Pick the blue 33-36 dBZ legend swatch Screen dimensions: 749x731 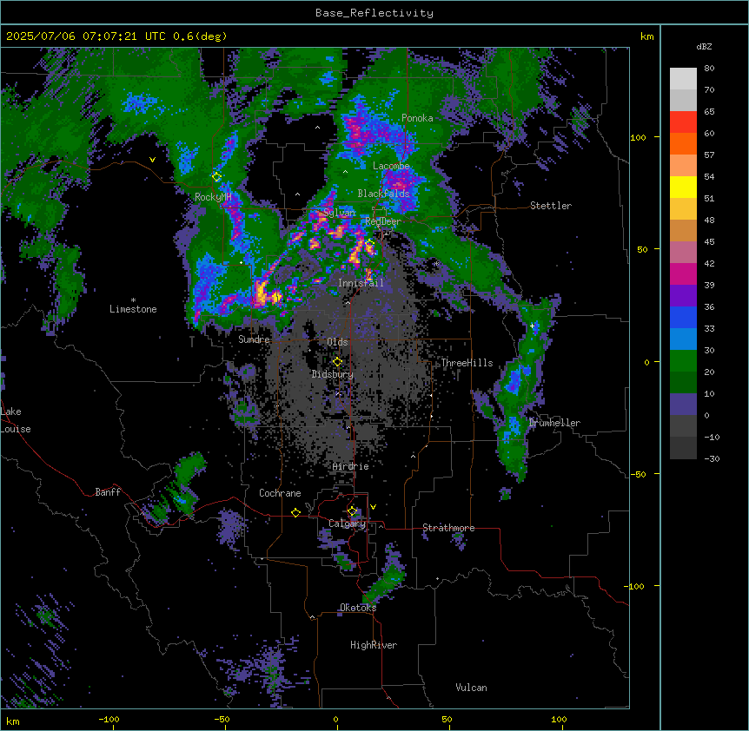(x=683, y=317)
